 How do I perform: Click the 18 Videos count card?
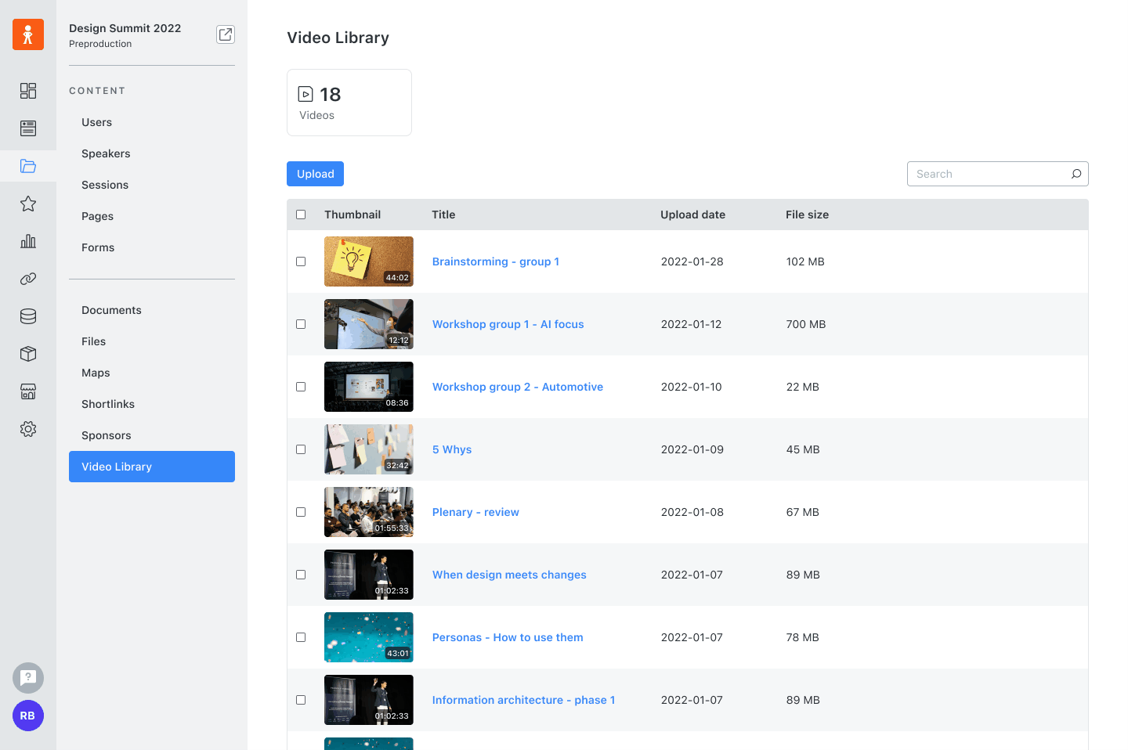tap(349, 103)
